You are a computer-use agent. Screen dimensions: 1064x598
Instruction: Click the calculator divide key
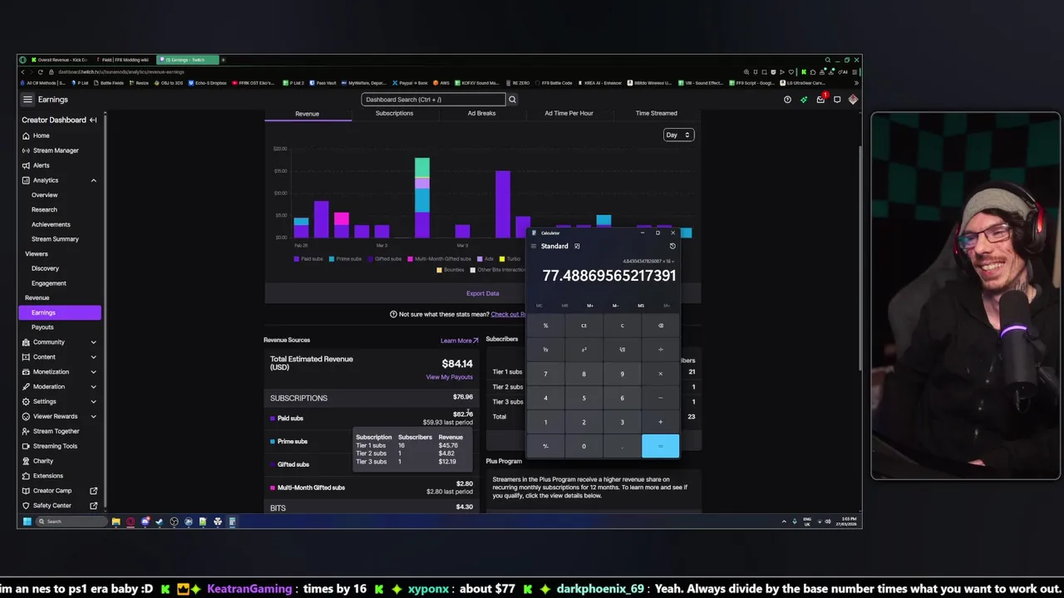pos(661,350)
